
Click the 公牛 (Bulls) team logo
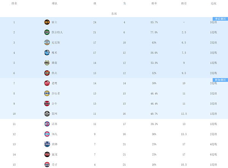[x=47, y=103]
